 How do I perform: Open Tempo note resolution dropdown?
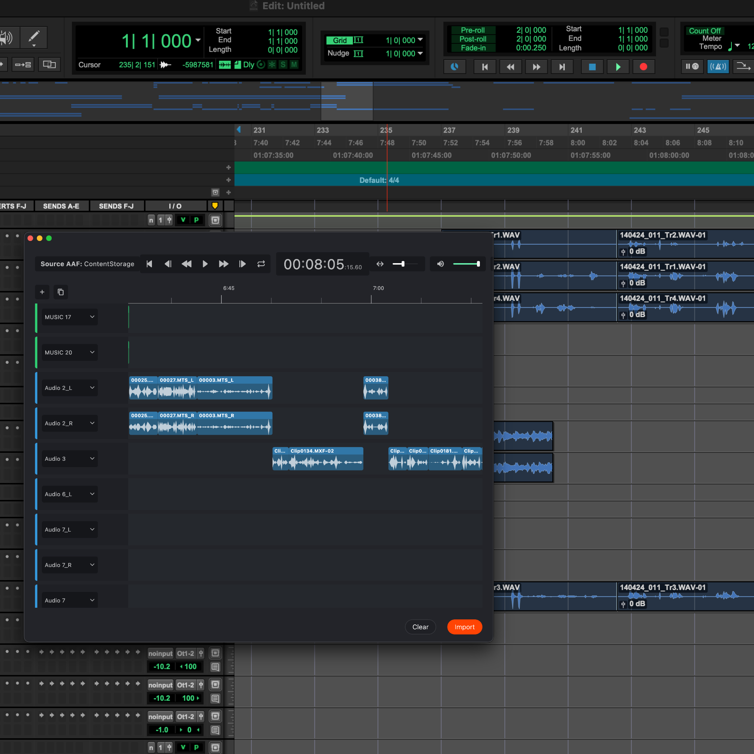(x=737, y=46)
